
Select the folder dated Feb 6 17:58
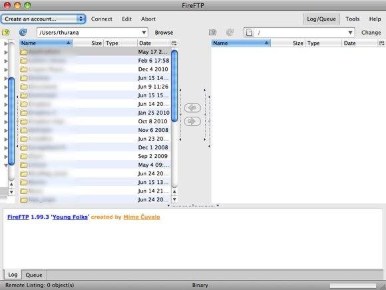point(95,61)
